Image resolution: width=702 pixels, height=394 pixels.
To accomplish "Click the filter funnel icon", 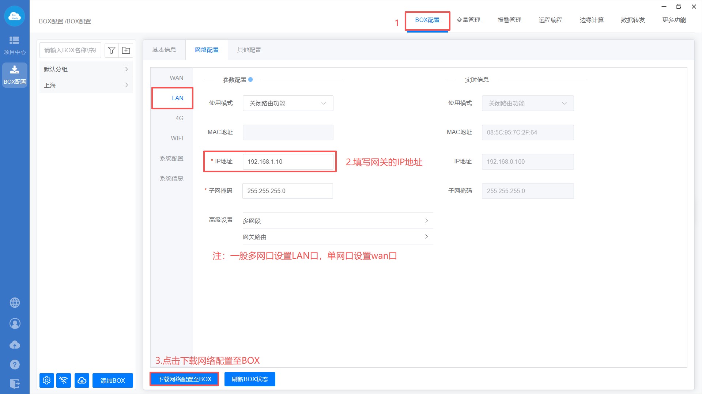I will tap(112, 50).
